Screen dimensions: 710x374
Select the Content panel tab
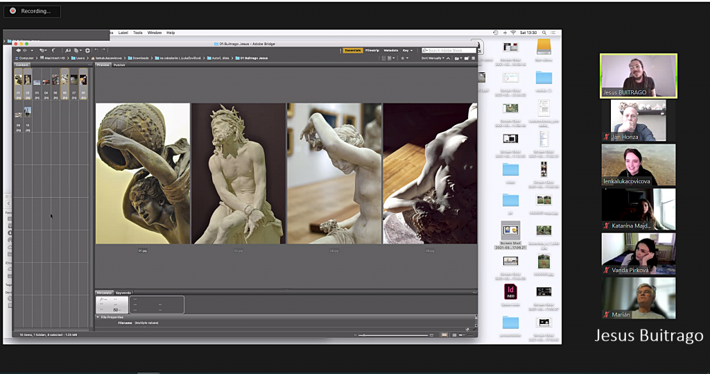pos(21,65)
